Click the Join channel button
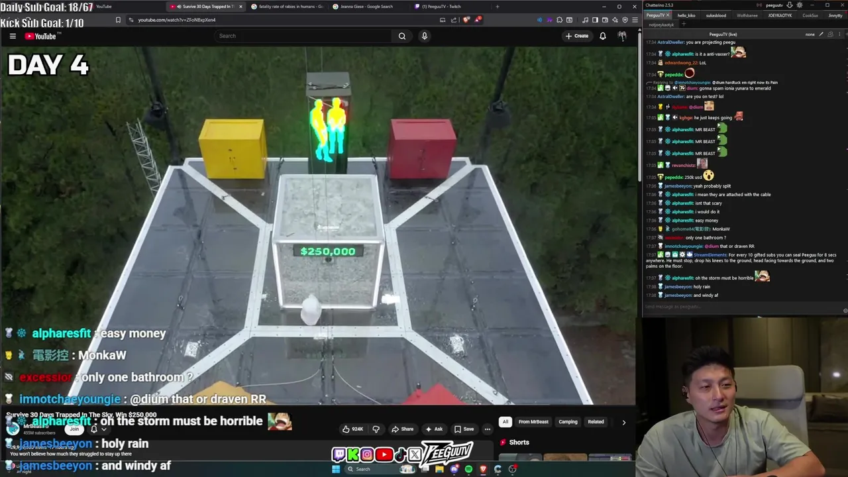848x477 pixels. point(74,429)
